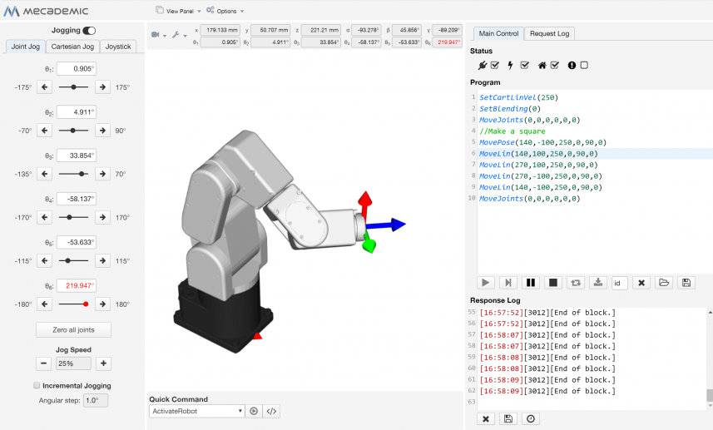Toggle loop program icon
Viewport: 713px width, 430px height.
pyautogui.click(x=575, y=283)
